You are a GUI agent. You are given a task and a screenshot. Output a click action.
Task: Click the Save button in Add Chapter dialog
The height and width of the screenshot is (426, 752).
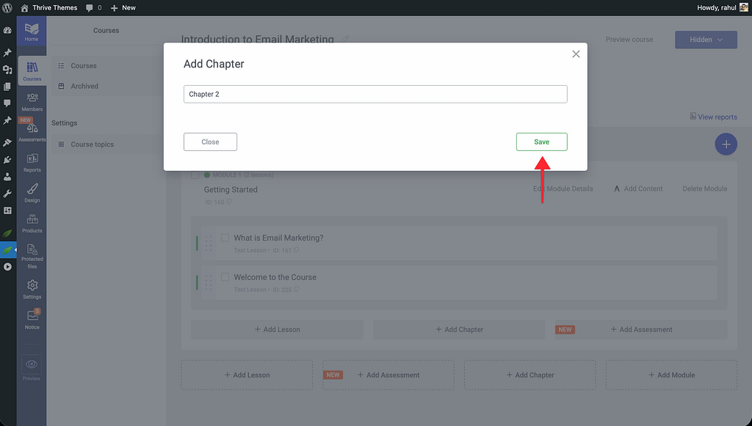[x=541, y=142]
